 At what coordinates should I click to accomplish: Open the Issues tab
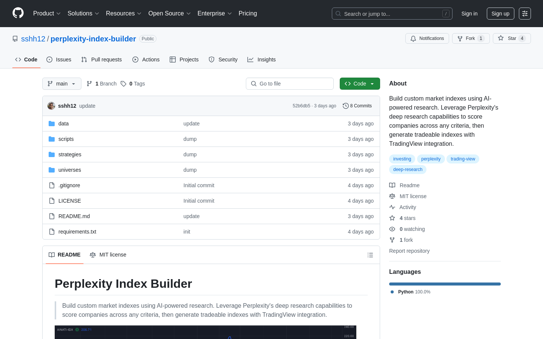click(x=59, y=60)
